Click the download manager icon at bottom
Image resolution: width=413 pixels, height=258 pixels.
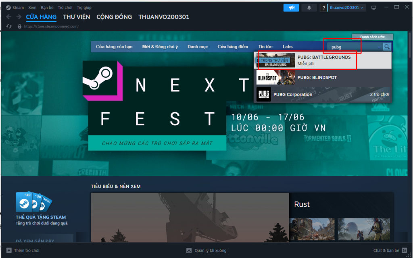tap(189, 250)
